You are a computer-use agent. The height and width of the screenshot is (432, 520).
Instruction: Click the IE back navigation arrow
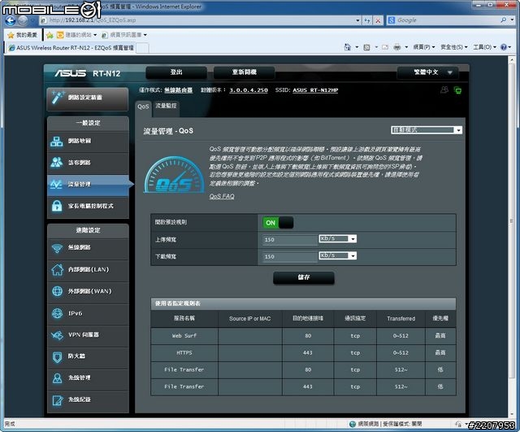pyautogui.click(x=10, y=20)
